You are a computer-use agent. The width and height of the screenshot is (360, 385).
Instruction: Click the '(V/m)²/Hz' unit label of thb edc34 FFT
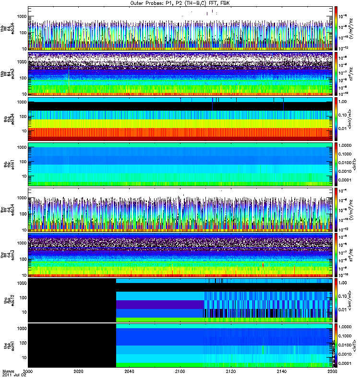pos(351,28)
